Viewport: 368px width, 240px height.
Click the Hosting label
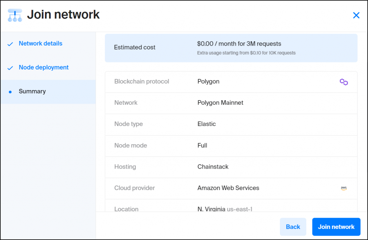pyautogui.click(x=125, y=167)
